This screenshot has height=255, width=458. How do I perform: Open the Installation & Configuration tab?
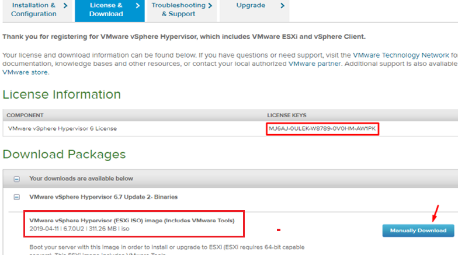pos(37,11)
